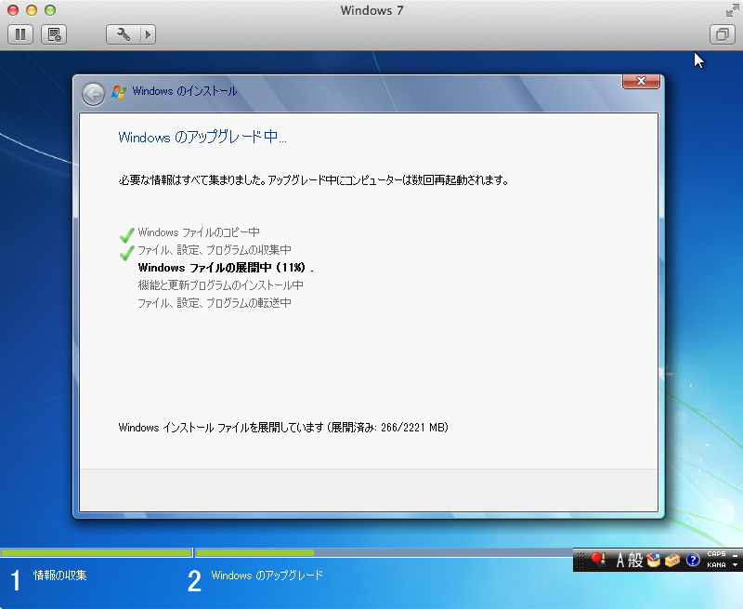
Task: Enter full screen mode arrows
Action: (x=732, y=10)
